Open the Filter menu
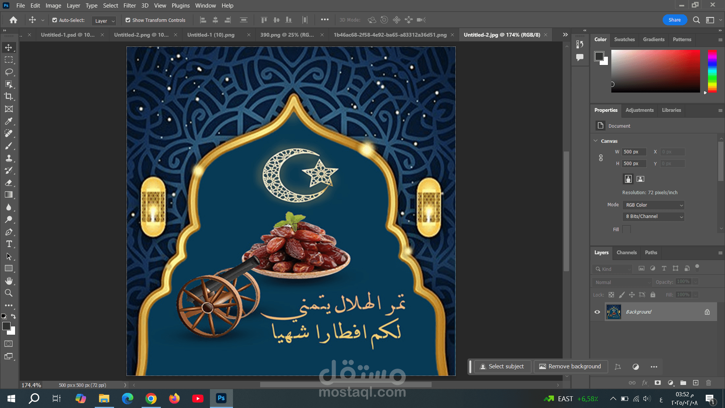 [130, 6]
